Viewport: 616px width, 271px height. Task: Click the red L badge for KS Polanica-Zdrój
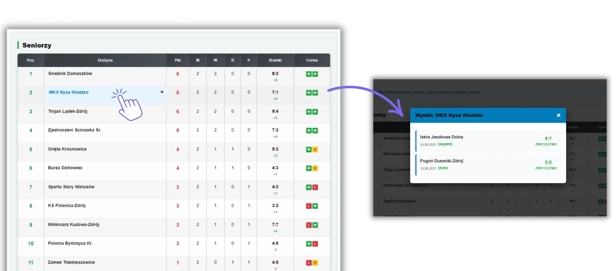coord(309,206)
